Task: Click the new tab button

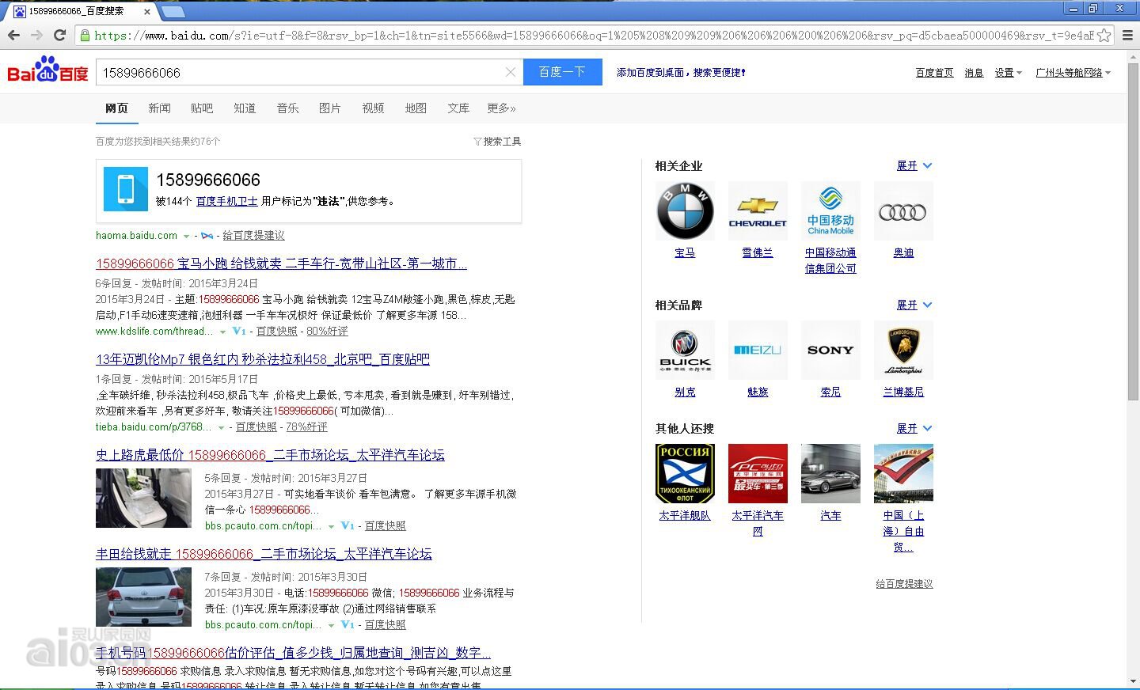Action: point(173,11)
